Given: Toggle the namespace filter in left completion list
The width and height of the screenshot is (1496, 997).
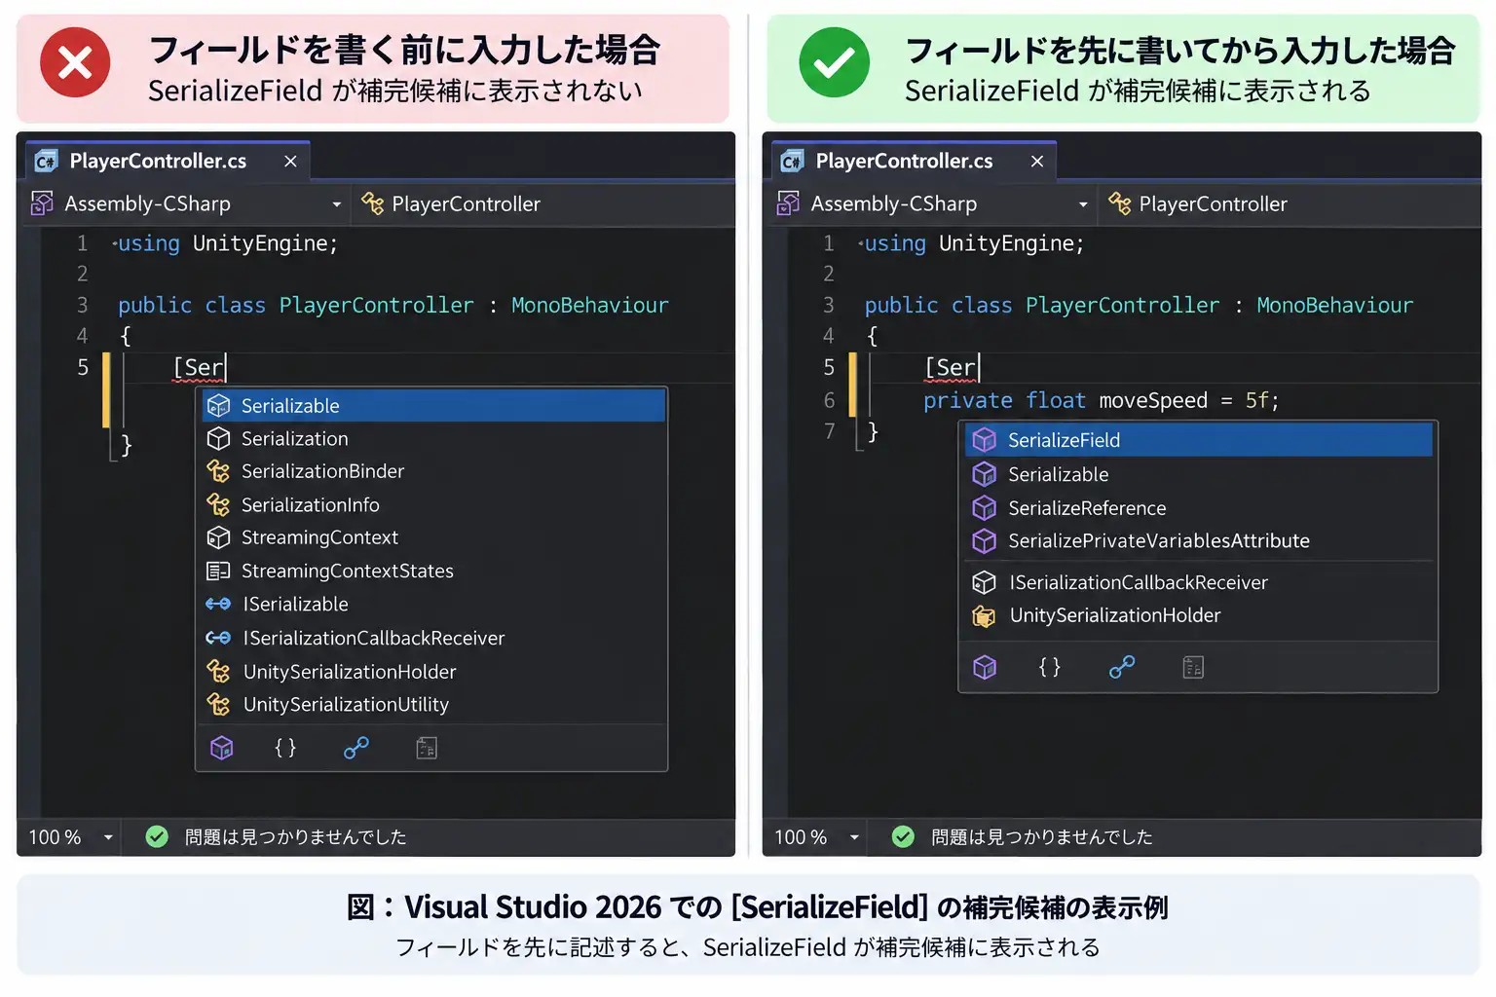Looking at the screenshot, I should coord(285,748).
